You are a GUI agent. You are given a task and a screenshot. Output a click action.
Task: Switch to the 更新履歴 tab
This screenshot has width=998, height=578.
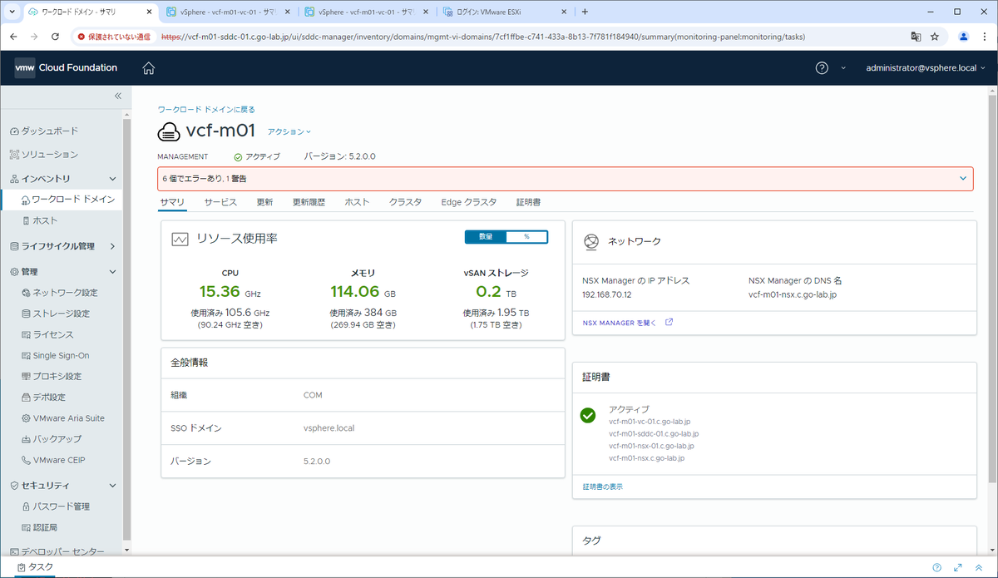tap(309, 202)
